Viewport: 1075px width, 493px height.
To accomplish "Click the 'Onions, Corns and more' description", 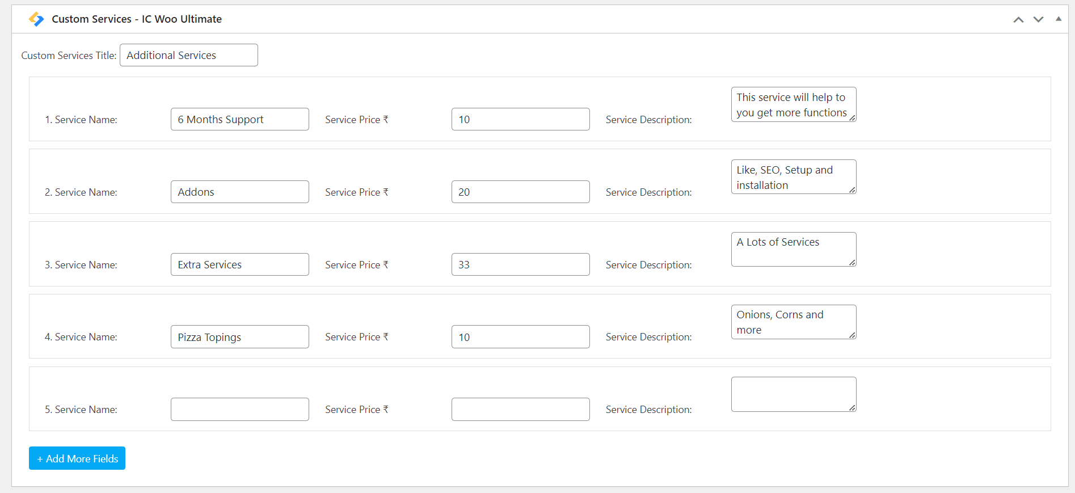I will coord(794,322).
